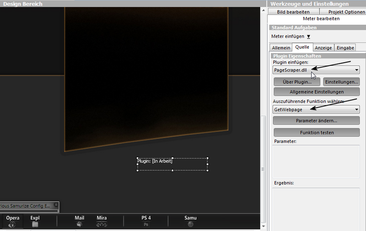Select the Quelle tab
The height and width of the screenshot is (231, 366).
302,47
